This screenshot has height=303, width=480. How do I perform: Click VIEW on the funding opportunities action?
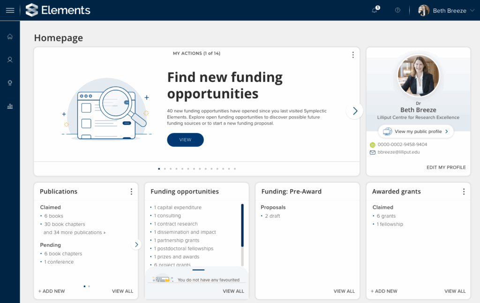[x=185, y=140]
